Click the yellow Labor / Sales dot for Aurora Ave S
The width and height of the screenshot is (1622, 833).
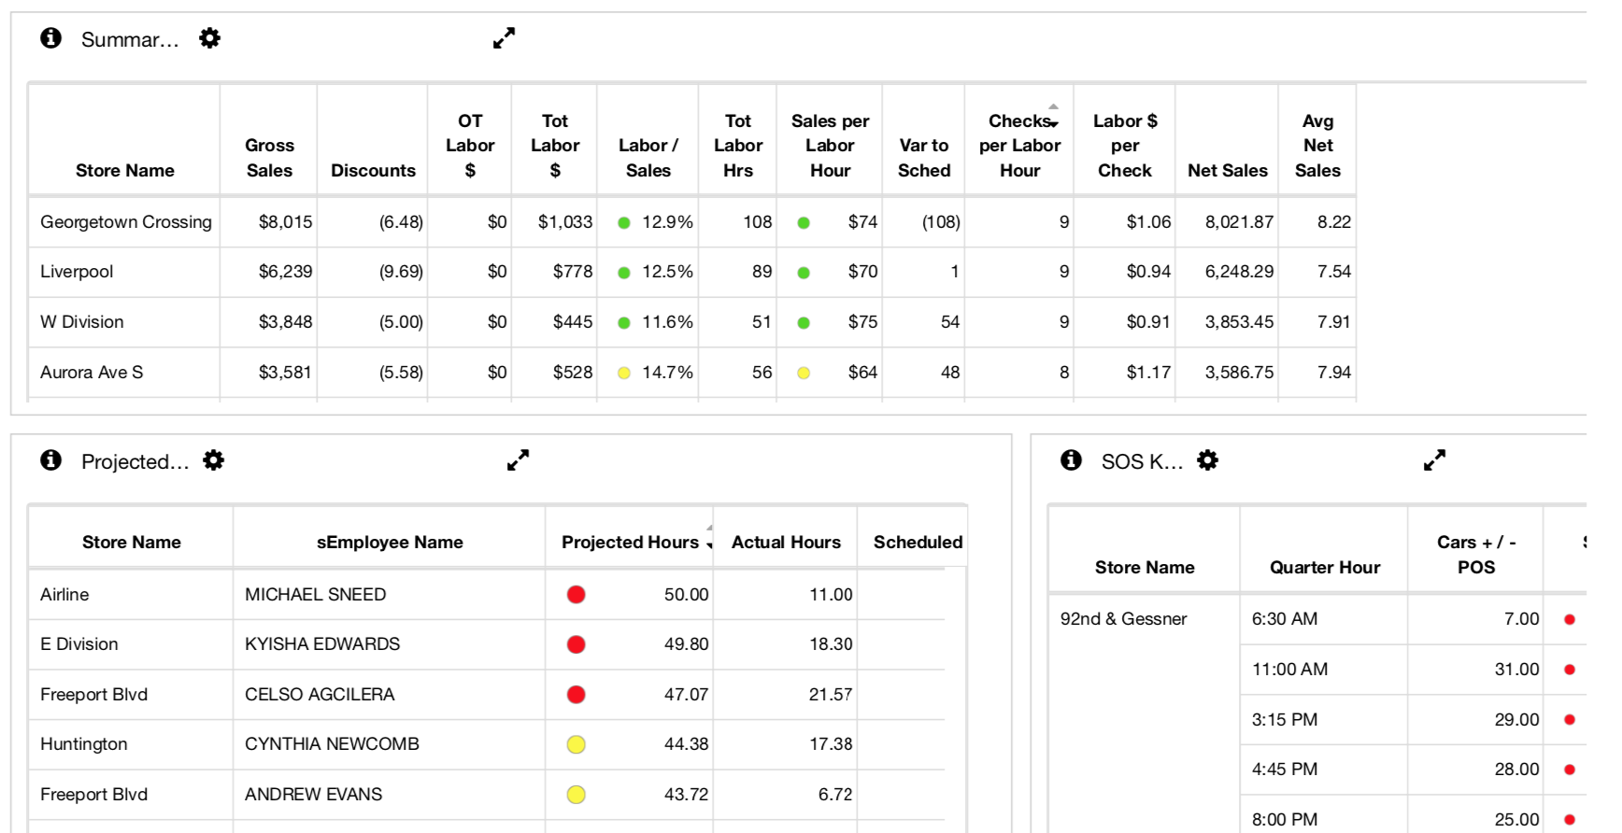[624, 373]
